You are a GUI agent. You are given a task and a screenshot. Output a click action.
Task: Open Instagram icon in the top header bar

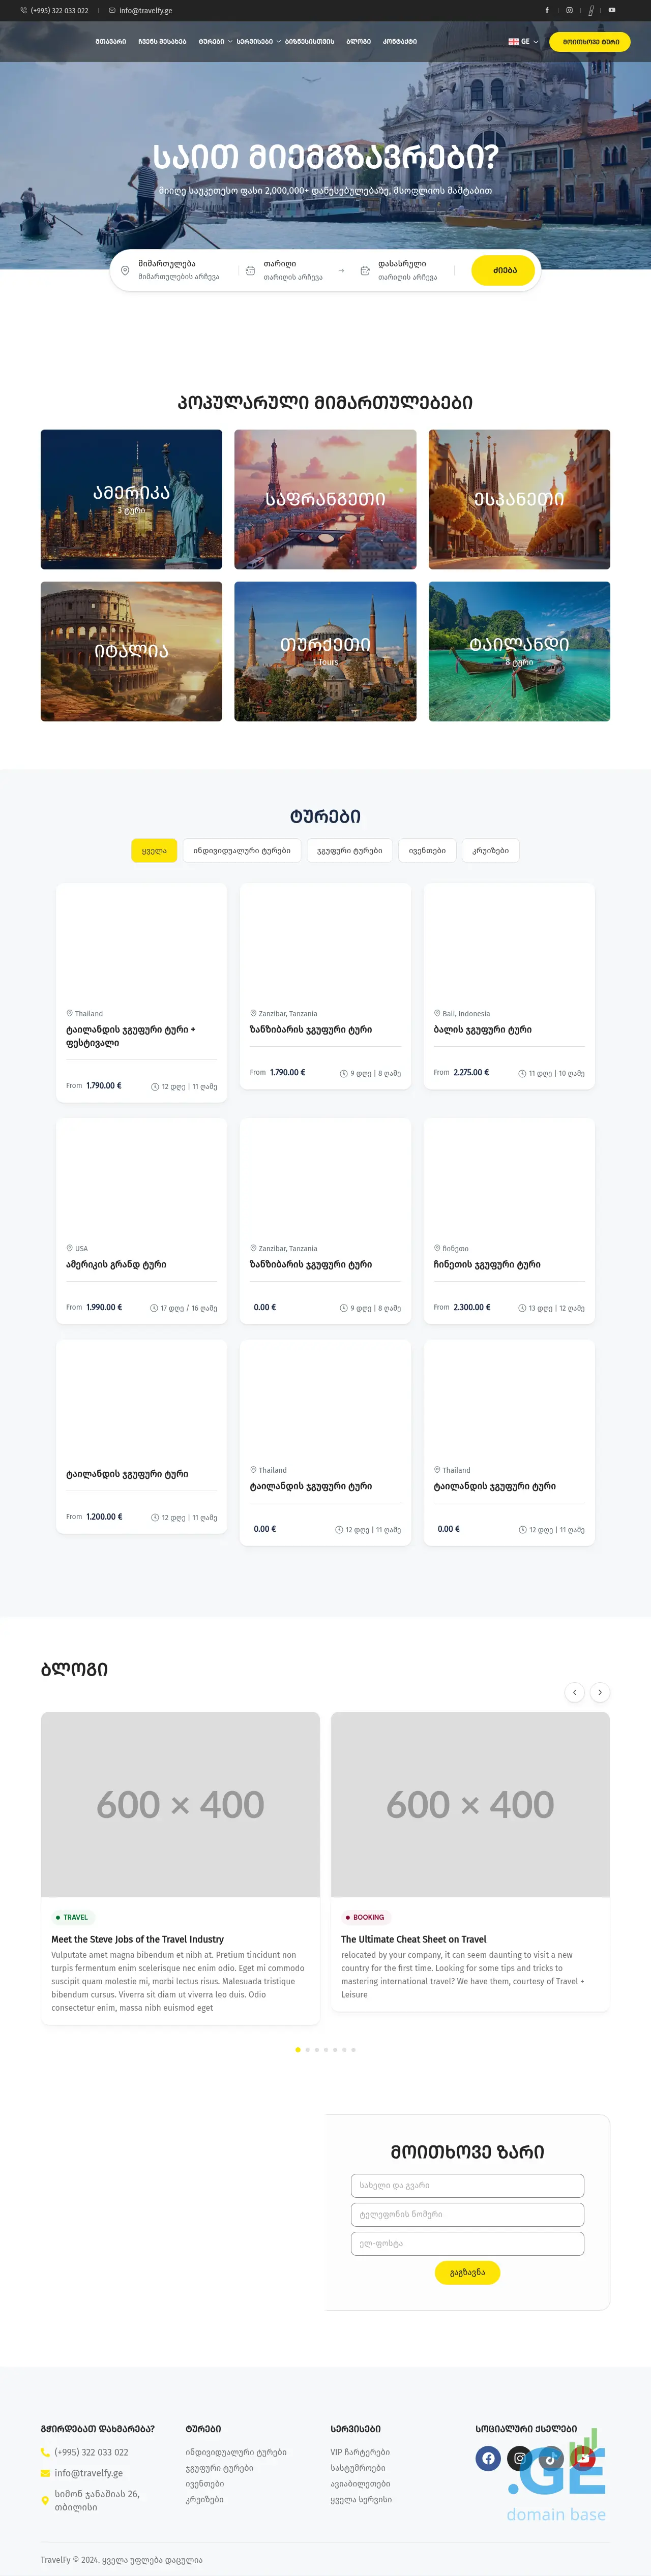click(569, 10)
